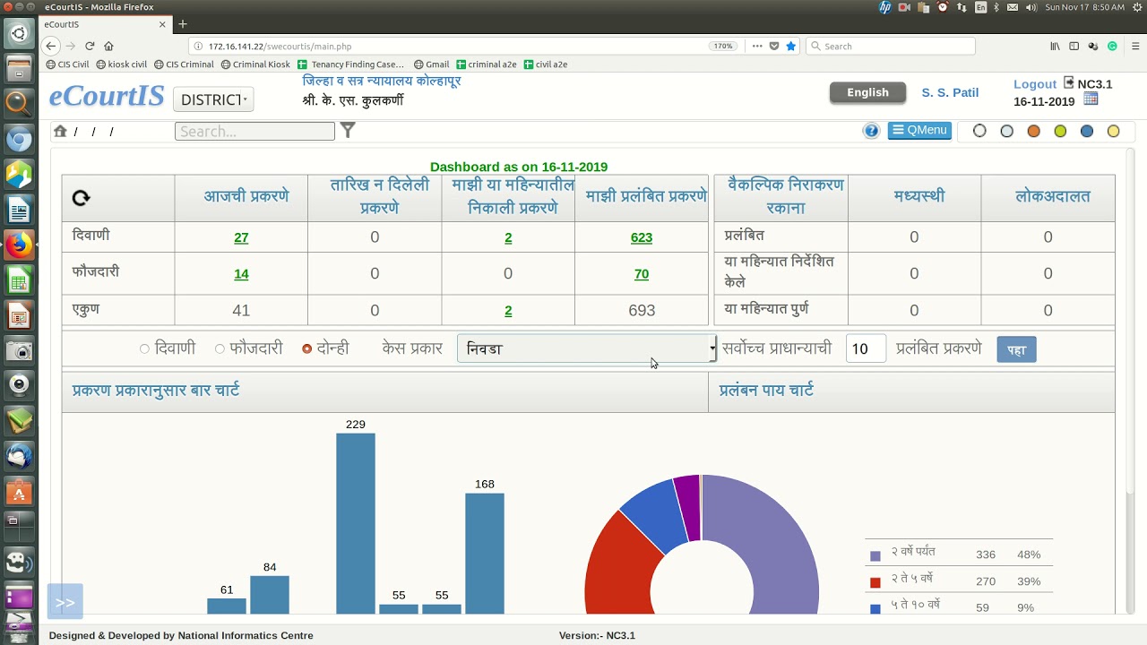Click the पहा button
Screen dimensions: 1147x645
[x=1016, y=349]
